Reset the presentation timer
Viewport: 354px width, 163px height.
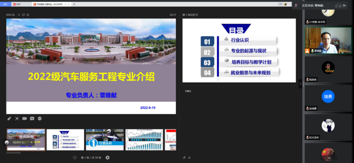click(23, 15)
